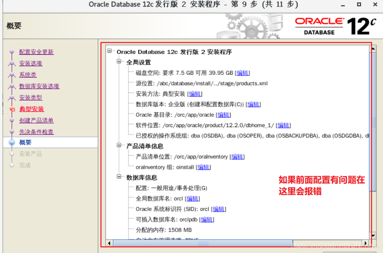Click the horizontal scrollbar thumb
The width and height of the screenshot is (383, 253).
(203, 243)
